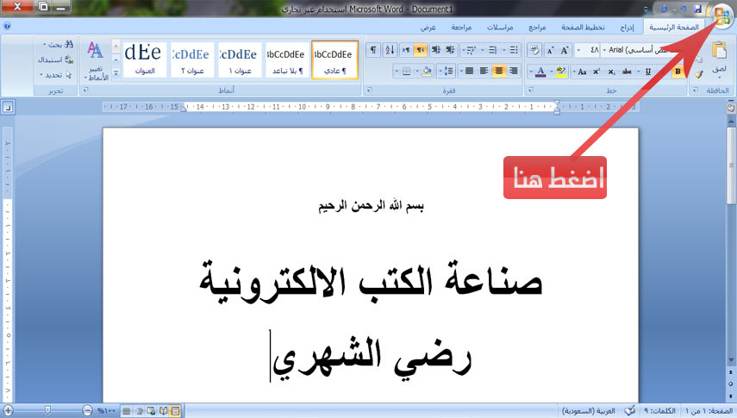Open the Office button menu
The height and width of the screenshot is (418, 737).
722,15
